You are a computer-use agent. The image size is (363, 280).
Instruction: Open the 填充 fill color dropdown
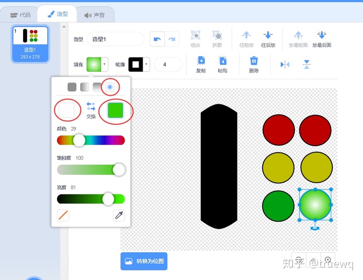97,64
